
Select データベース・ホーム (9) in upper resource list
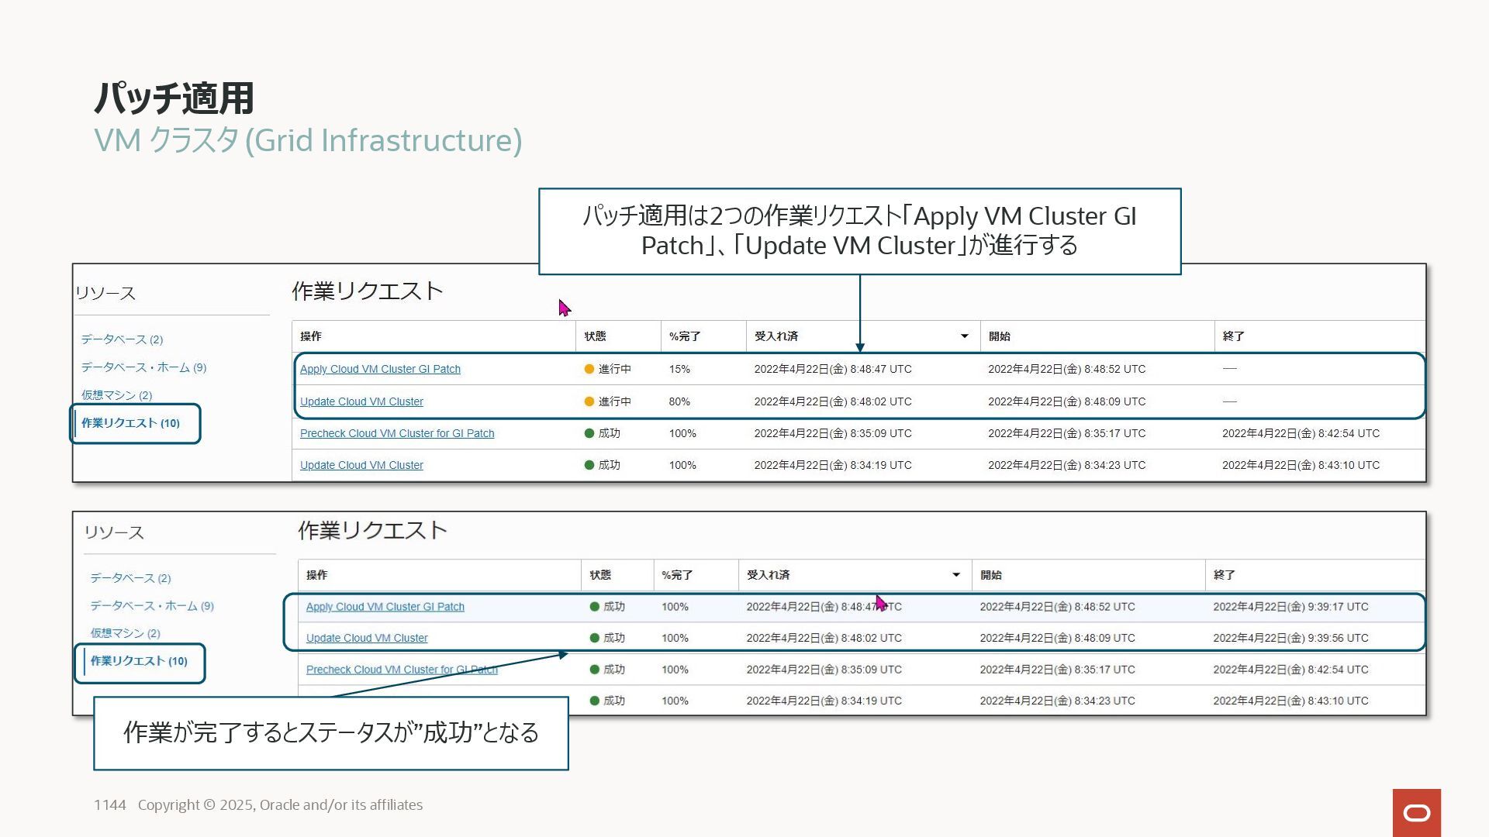click(x=143, y=367)
